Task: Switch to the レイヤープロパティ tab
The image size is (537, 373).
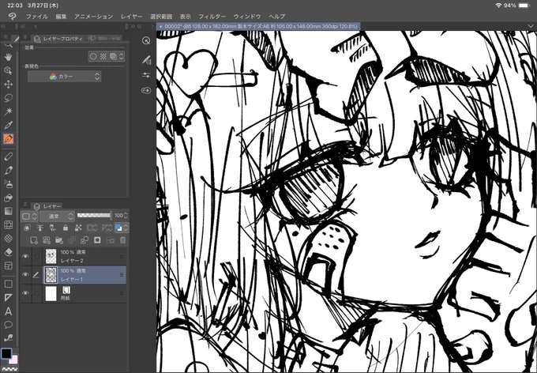Action: [59, 39]
